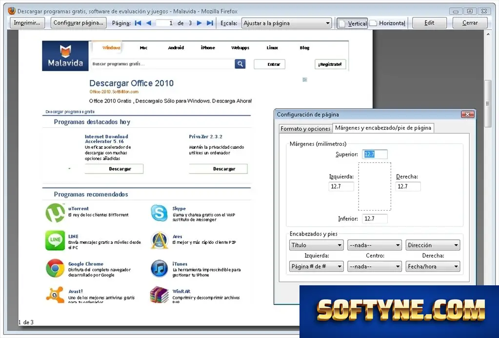Select Márgenes y encabezado/pie de página tab
The image size is (499, 338).
click(383, 128)
